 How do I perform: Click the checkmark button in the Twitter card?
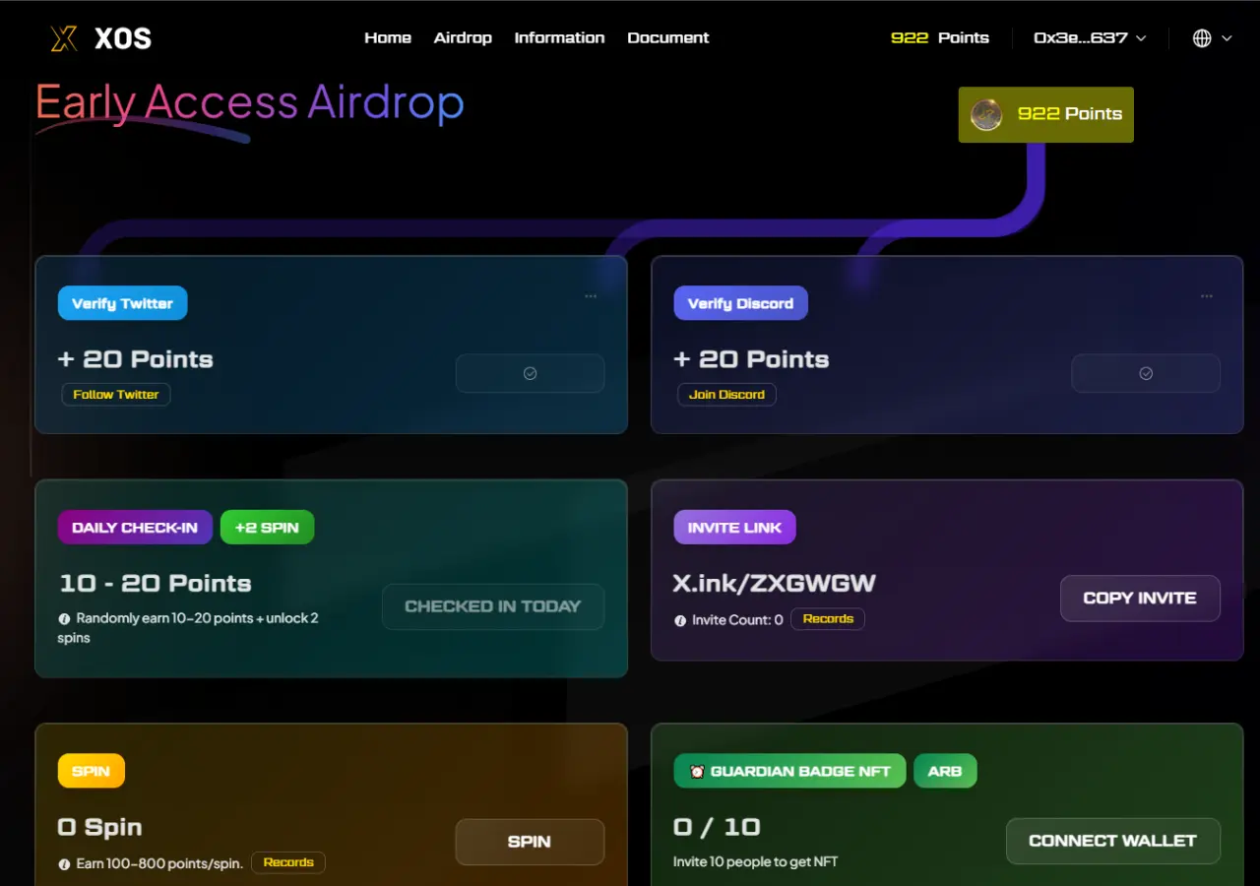(530, 373)
